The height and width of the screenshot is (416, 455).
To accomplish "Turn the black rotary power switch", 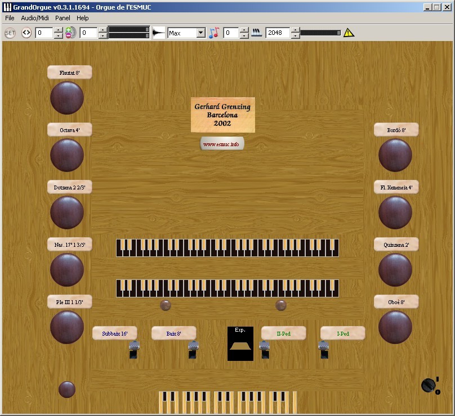I will (x=429, y=385).
